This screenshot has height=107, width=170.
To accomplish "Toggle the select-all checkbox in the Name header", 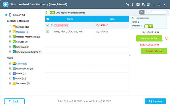I will (48, 19).
